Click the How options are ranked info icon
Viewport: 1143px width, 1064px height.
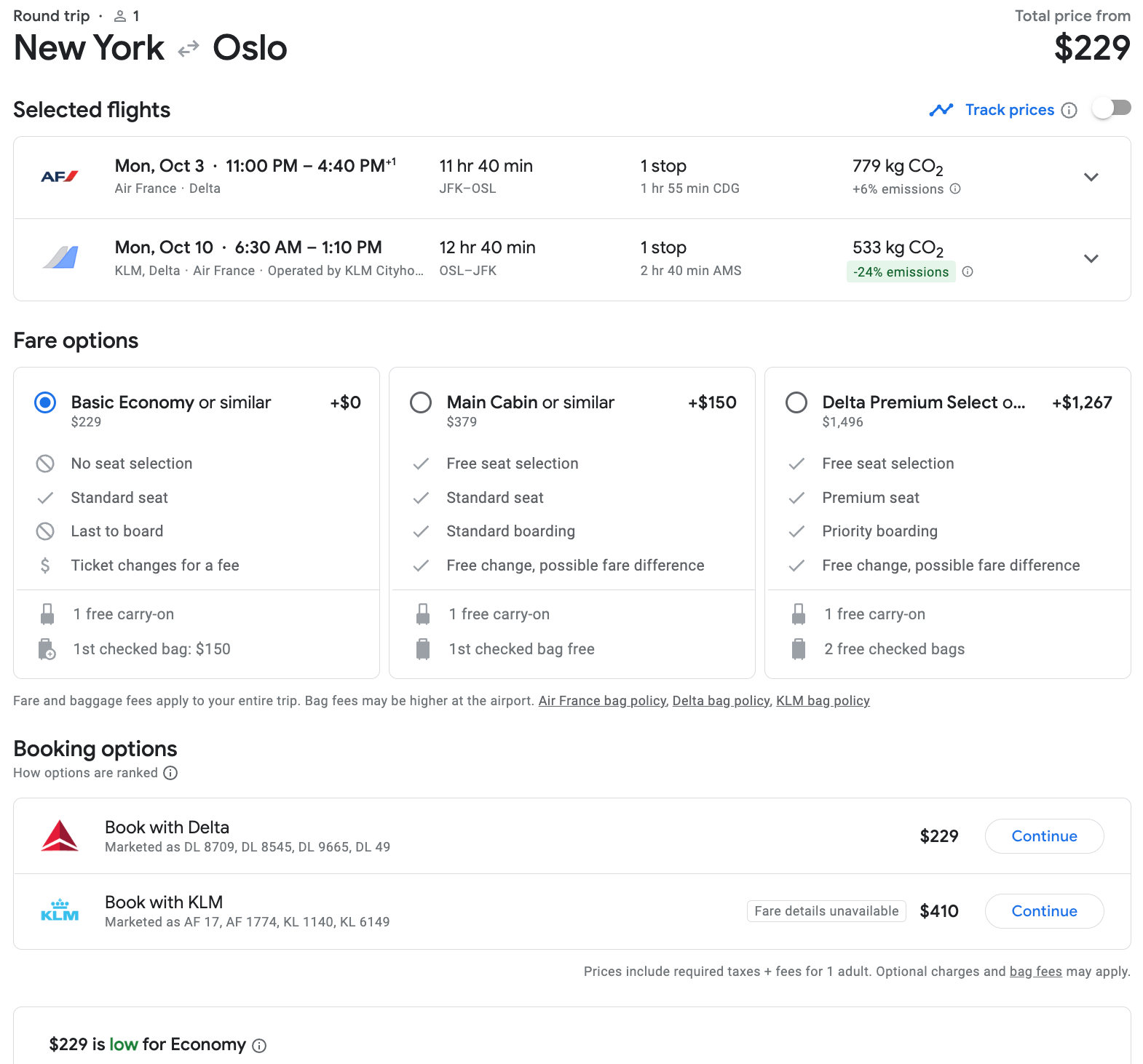pos(170,773)
